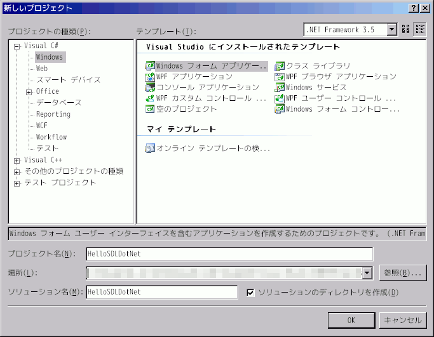Click 'クラス ライブラリ' template name
The height and width of the screenshot is (337, 434).
[318, 66]
